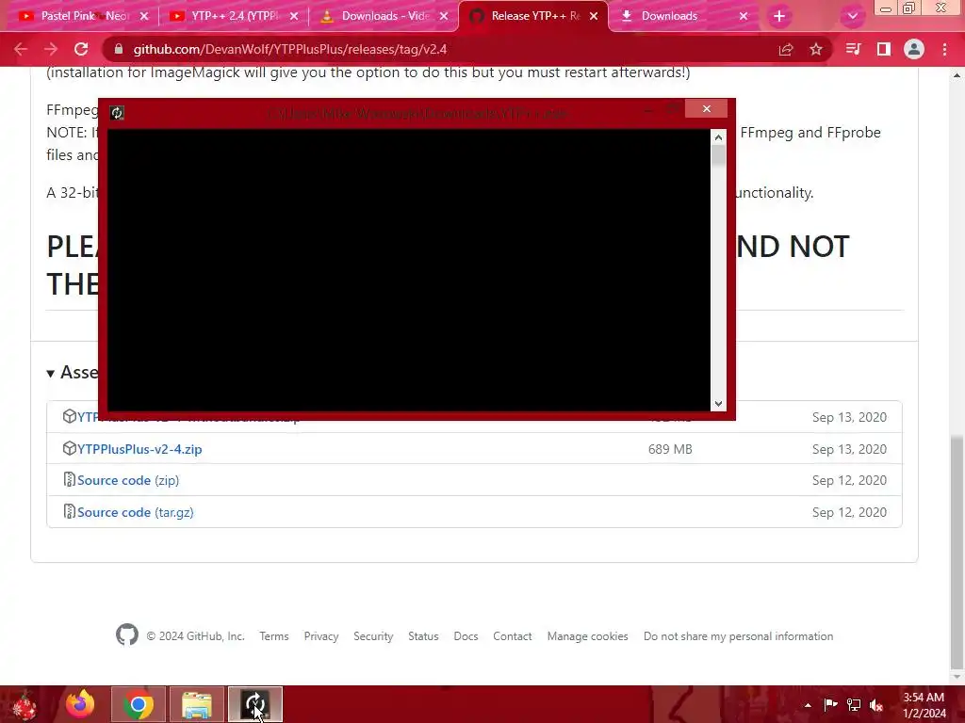This screenshot has height=723, width=965.
Task: Close the YTP++ console window
Action: click(706, 109)
